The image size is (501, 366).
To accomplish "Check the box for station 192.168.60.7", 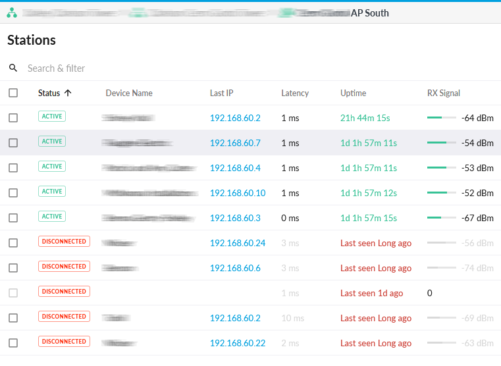I will [x=13, y=142].
